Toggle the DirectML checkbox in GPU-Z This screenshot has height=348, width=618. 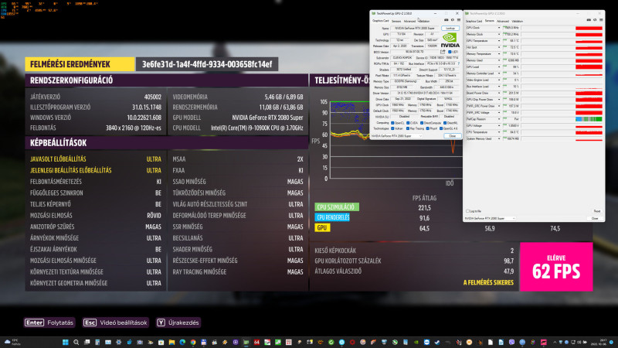click(x=445, y=123)
